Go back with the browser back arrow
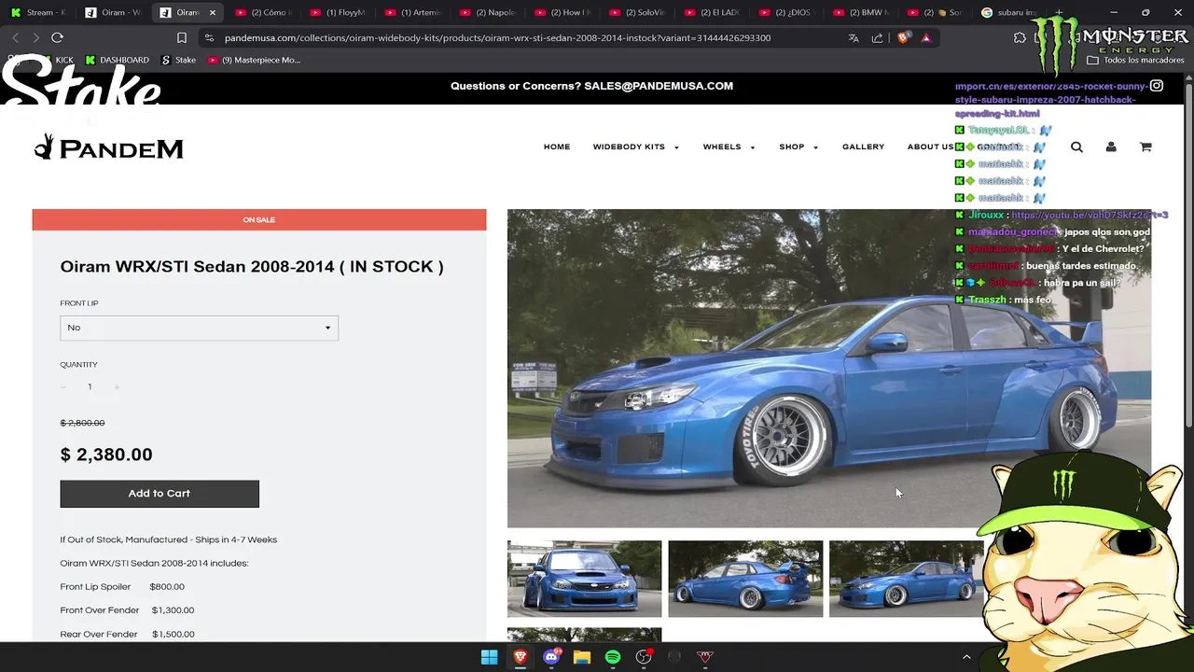Screen dimensions: 1194x672 click(15, 37)
